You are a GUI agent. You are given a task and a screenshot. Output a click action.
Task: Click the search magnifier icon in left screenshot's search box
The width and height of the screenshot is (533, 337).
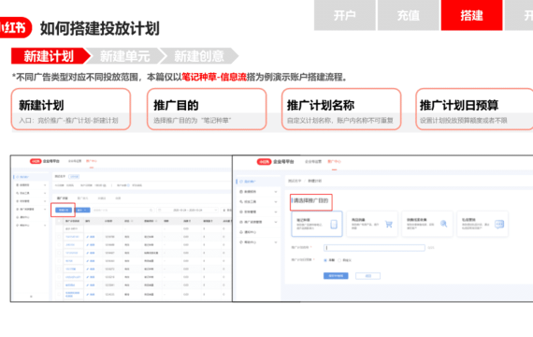click(x=151, y=210)
